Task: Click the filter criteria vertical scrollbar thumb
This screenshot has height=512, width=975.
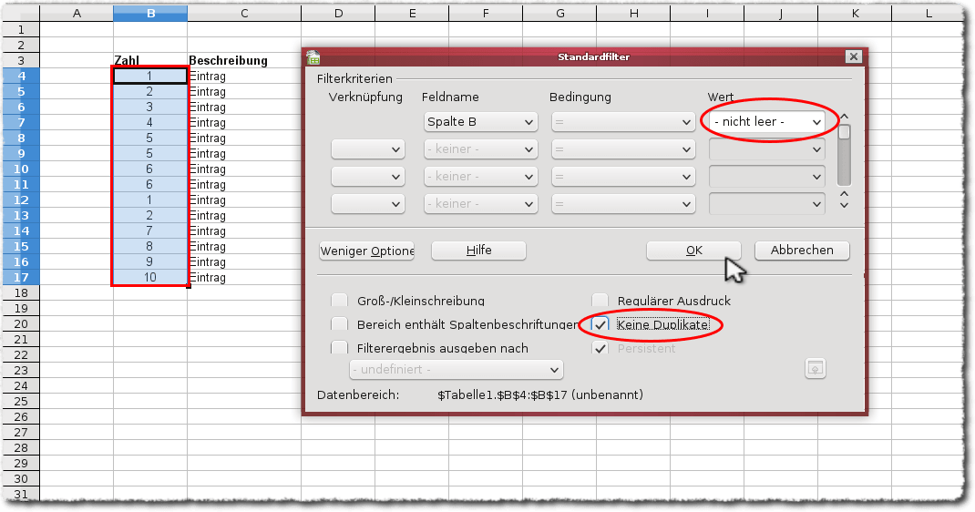Action: pyautogui.click(x=844, y=132)
